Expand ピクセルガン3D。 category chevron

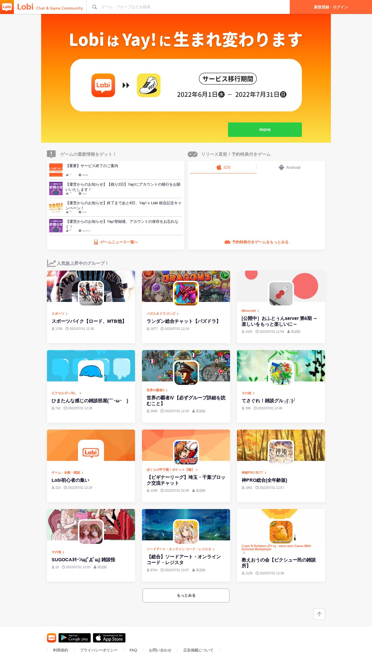80,393
